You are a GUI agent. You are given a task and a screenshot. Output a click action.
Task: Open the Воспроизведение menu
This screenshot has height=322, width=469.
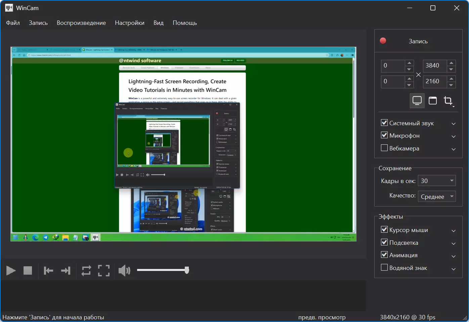pyautogui.click(x=81, y=23)
